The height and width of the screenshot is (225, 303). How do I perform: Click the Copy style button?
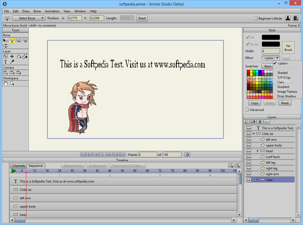pos(254,103)
